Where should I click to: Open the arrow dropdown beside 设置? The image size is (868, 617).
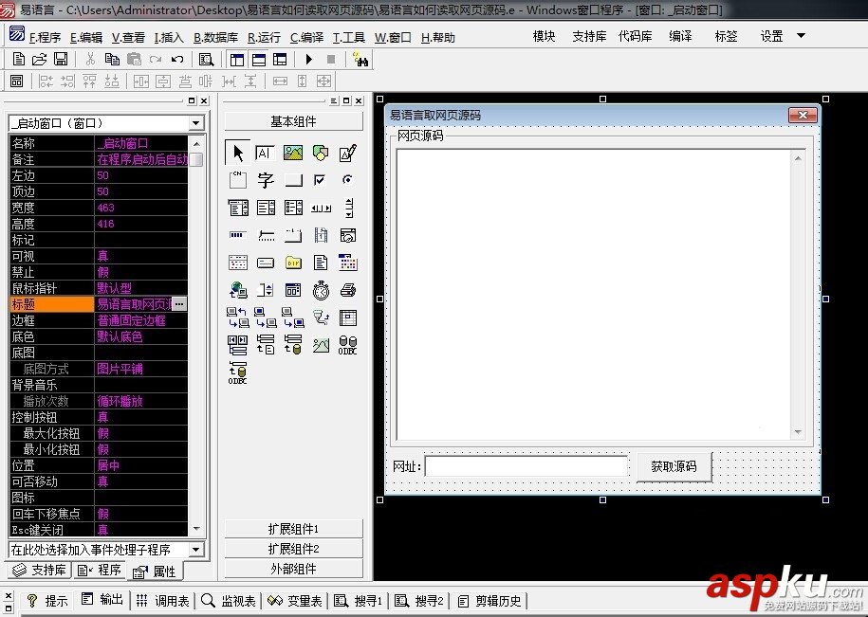[x=801, y=36]
